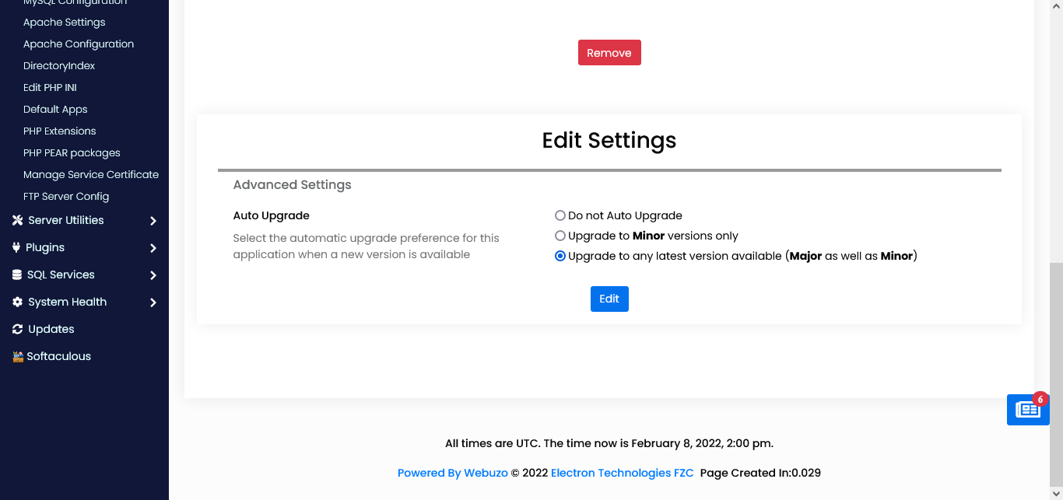Click the Updates refresh icon
This screenshot has width=1063, height=500.
pos(17,329)
